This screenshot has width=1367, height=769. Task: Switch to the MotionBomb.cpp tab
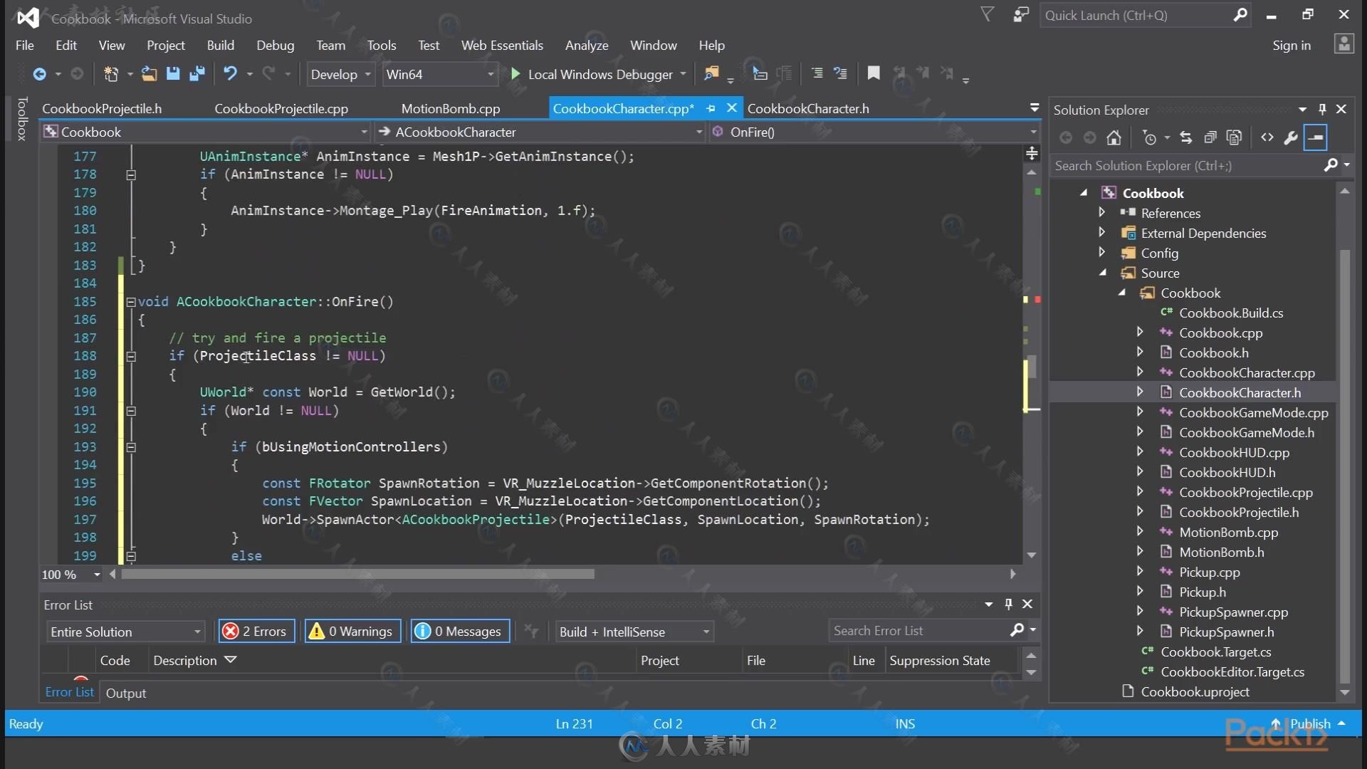coord(451,108)
